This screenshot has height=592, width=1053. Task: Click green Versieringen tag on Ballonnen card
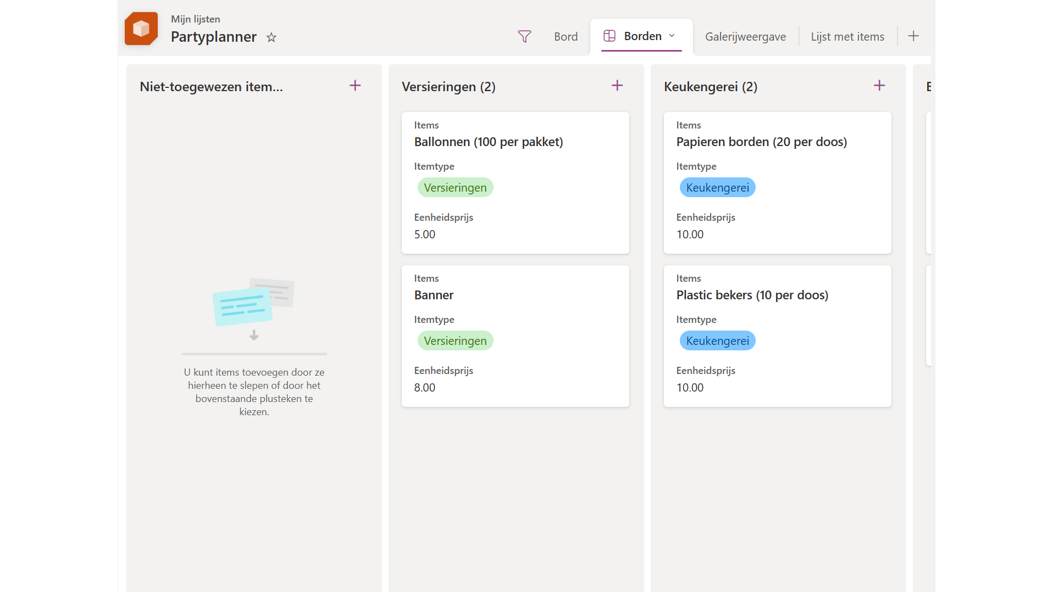click(x=455, y=188)
